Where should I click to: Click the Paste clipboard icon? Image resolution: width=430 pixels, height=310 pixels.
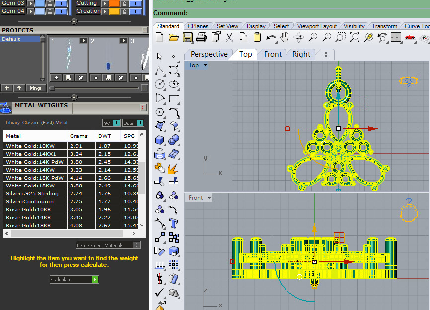pyautogui.click(x=257, y=37)
